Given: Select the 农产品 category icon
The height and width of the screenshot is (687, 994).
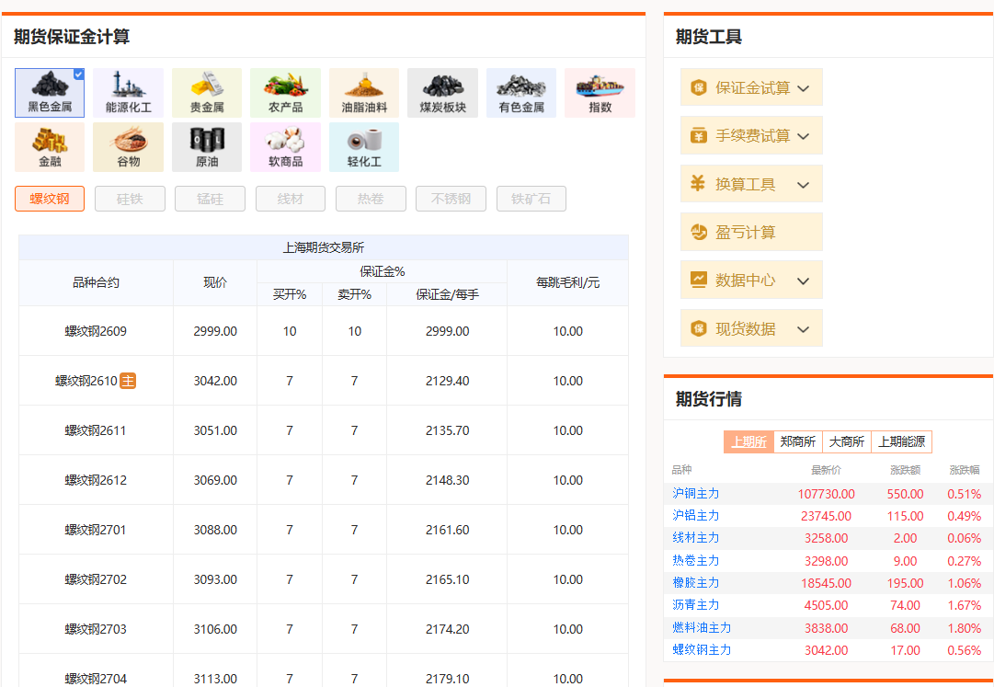Looking at the screenshot, I should 285,93.
